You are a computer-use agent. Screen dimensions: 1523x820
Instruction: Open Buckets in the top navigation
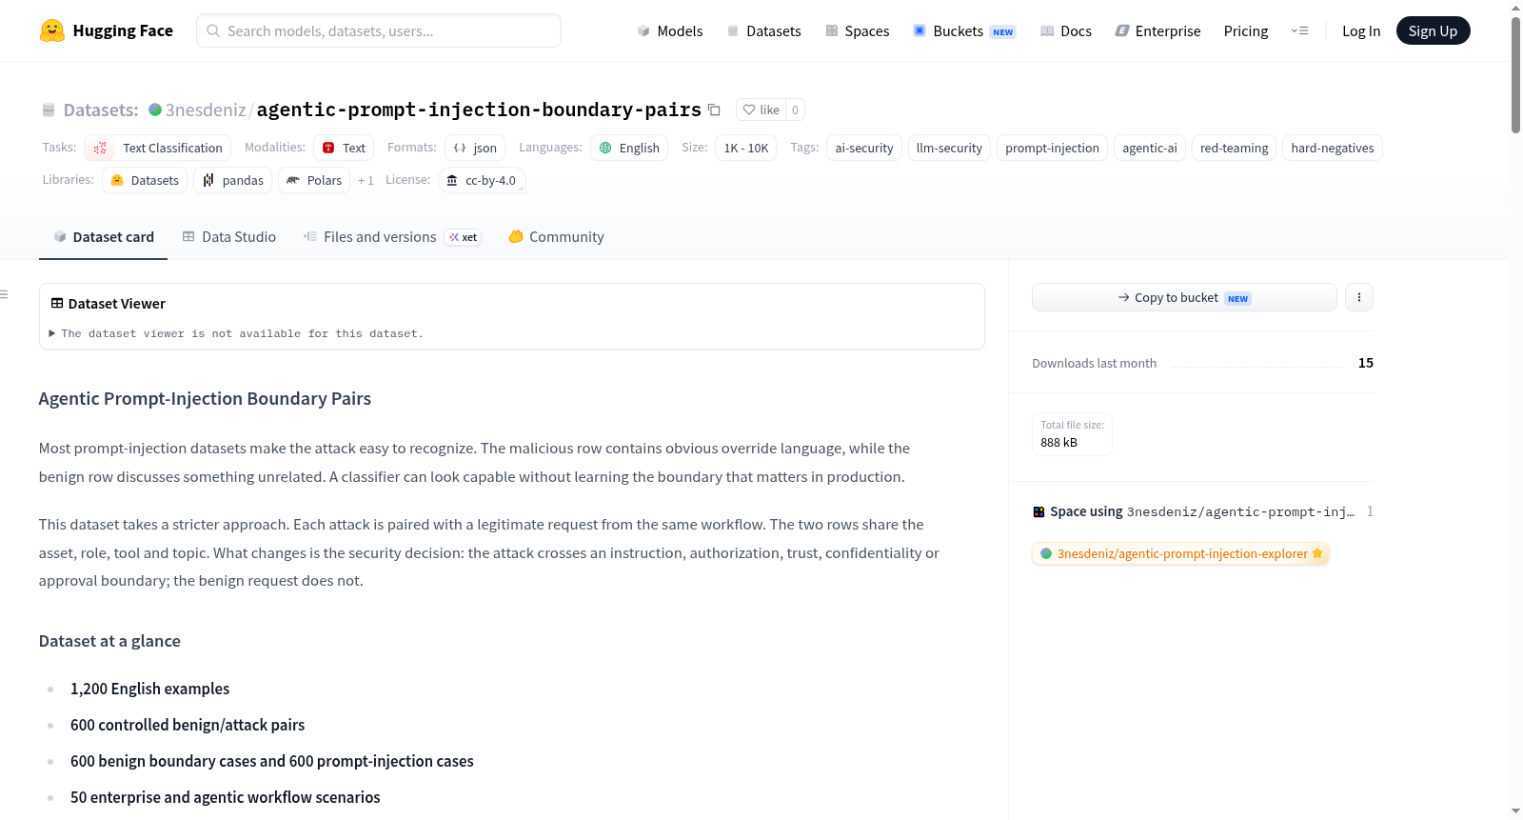coord(964,30)
